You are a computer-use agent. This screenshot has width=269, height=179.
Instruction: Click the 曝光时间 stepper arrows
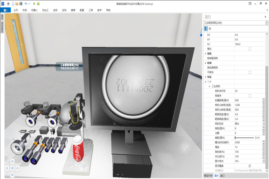264,142
